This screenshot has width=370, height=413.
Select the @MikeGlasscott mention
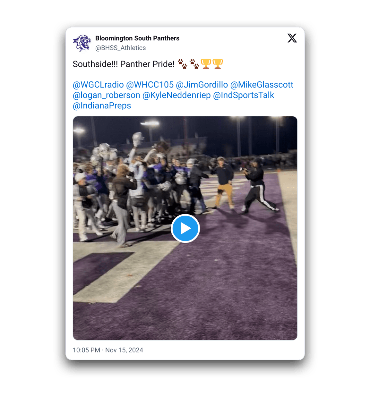pyautogui.click(x=262, y=85)
